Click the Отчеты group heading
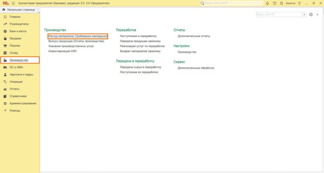Screen dimensions: 324x173 coord(179,30)
